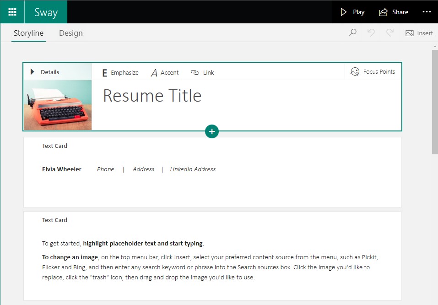Apply Accent formatting
The image size is (438, 305).
[x=164, y=72]
